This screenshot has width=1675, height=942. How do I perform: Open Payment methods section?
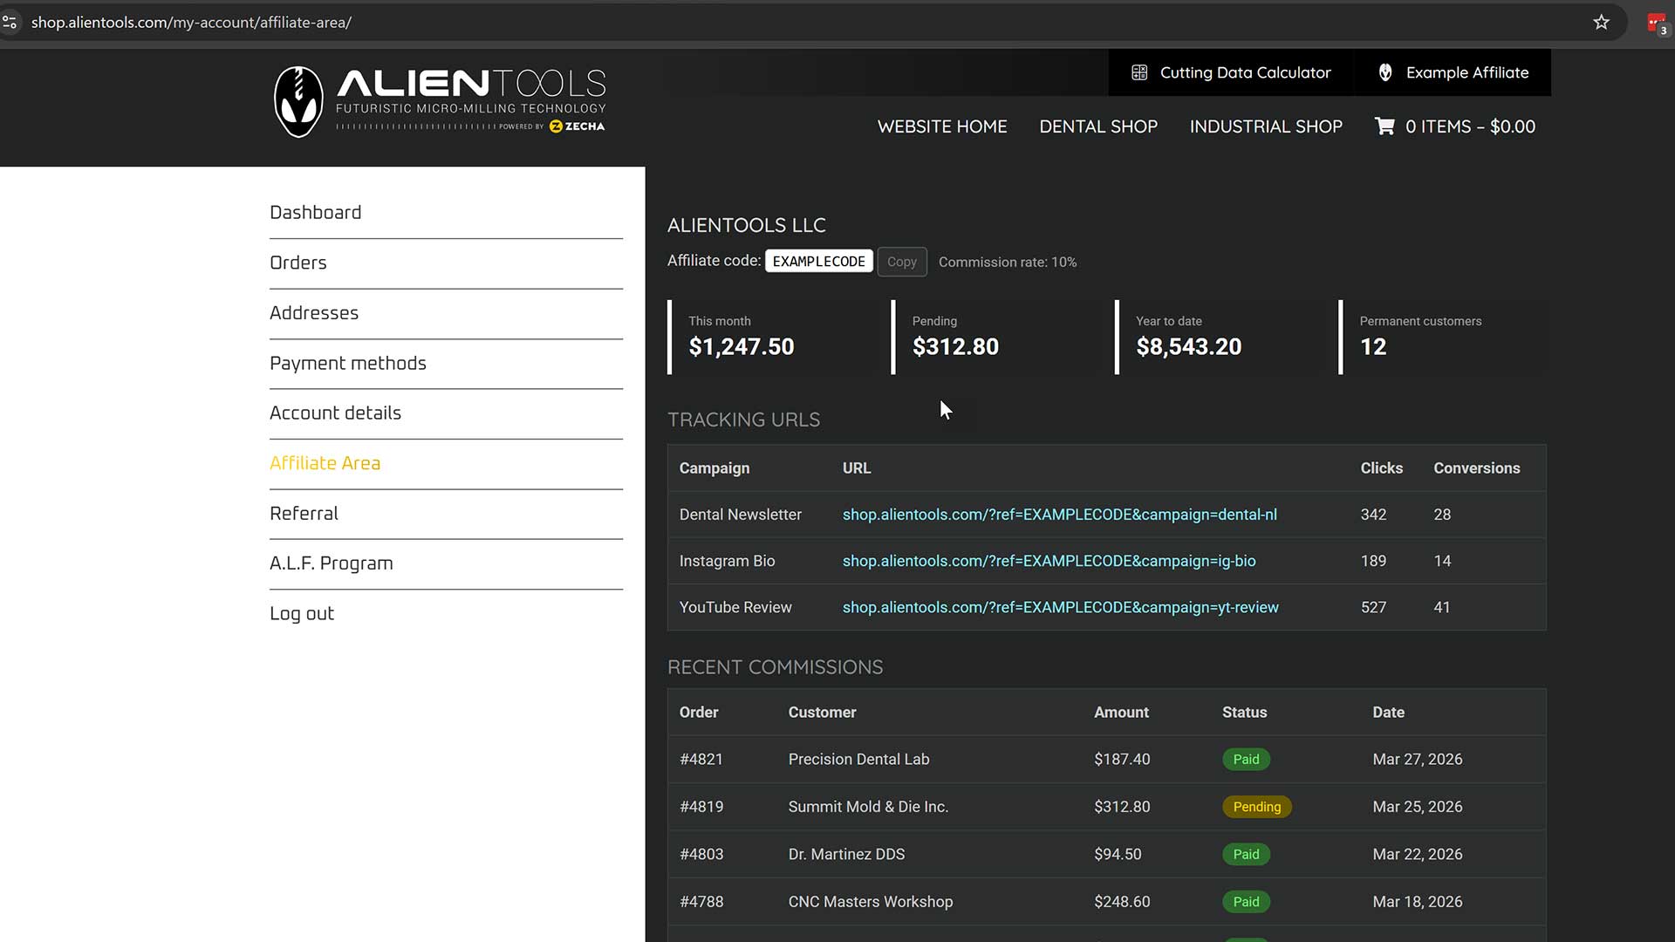(348, 363)
